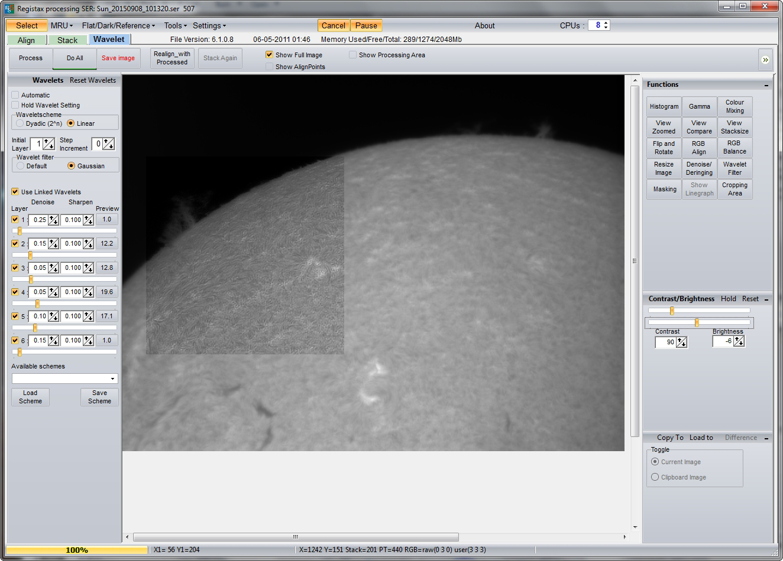Switch to the Align tab

26,40
